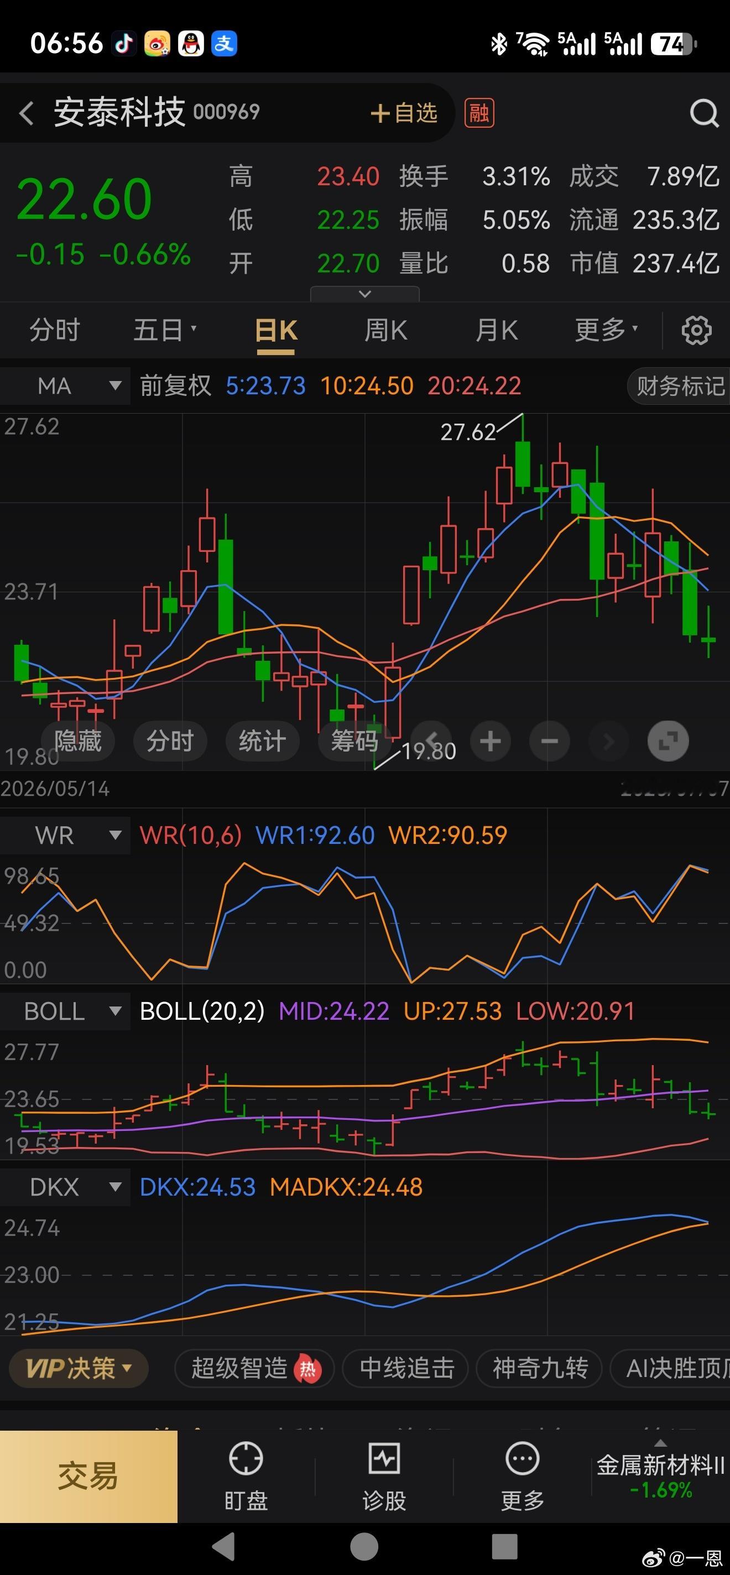Switch to 月K monthly chart
The image size is (730, 1575).
click(497, 330)
